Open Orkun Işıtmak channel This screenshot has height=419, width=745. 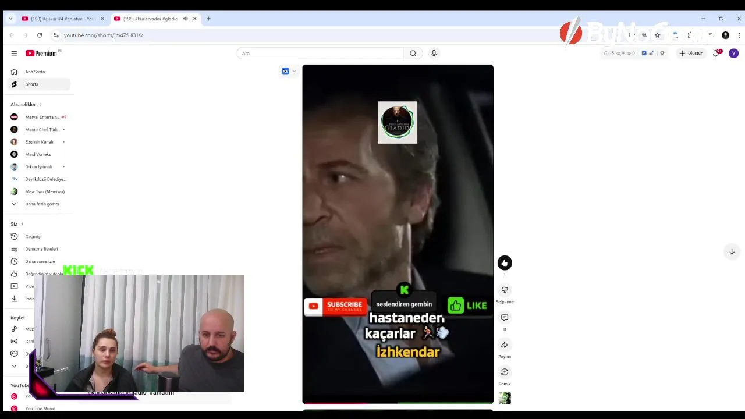click(x=38, y=166)
